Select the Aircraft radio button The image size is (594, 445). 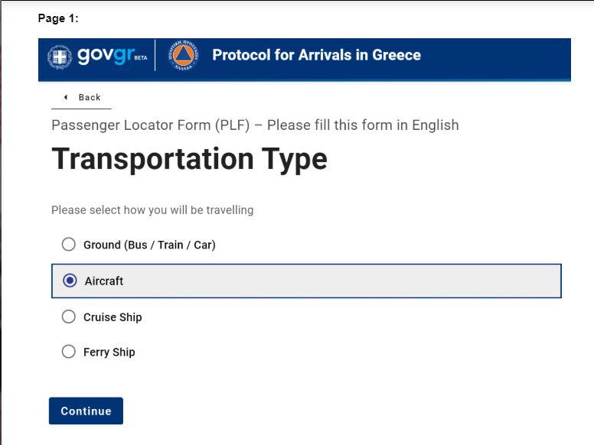point(70,281)
